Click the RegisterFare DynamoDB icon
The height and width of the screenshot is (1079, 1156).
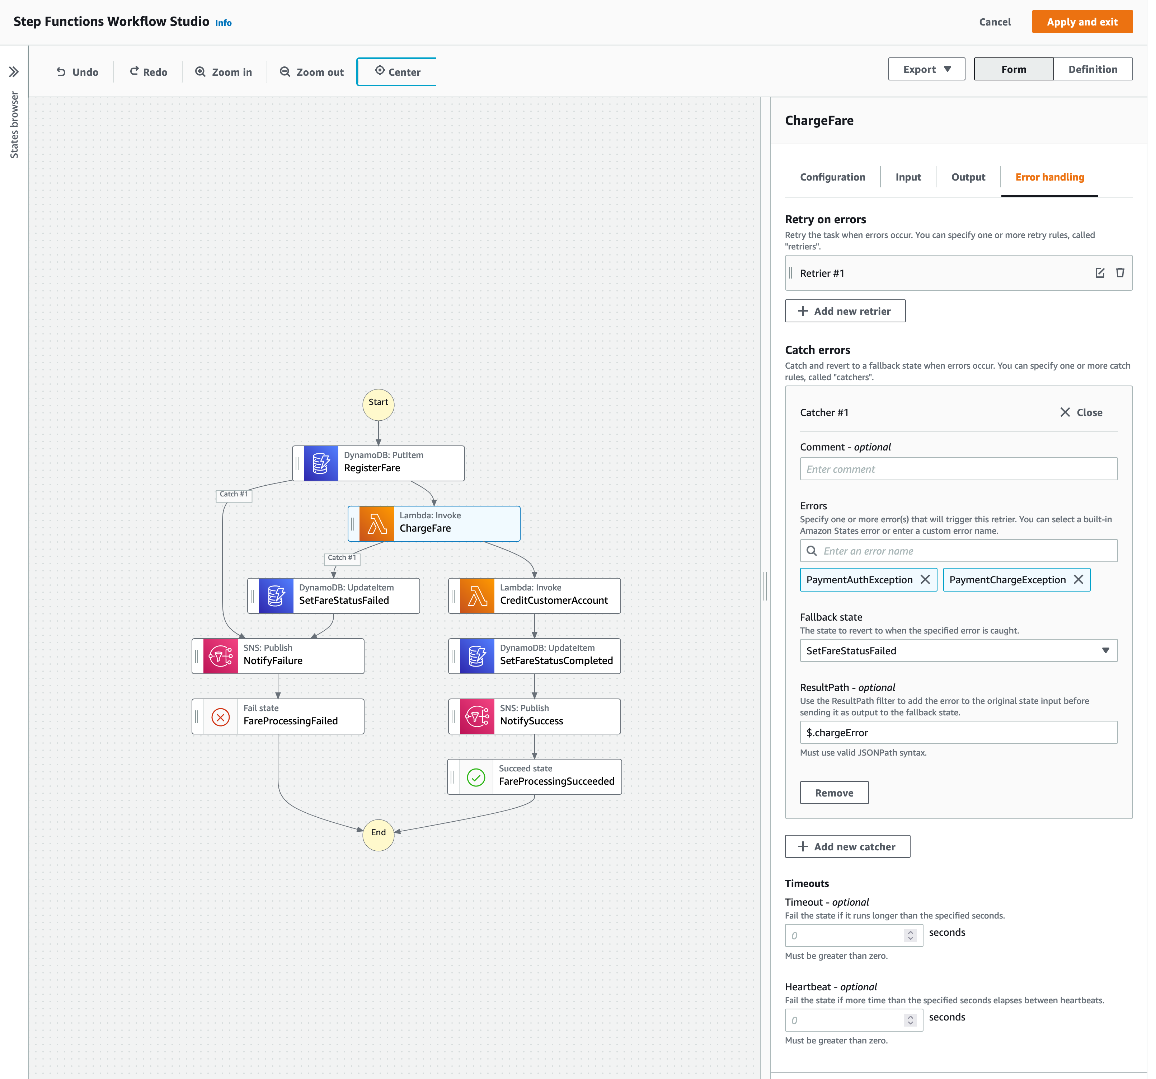321,464
